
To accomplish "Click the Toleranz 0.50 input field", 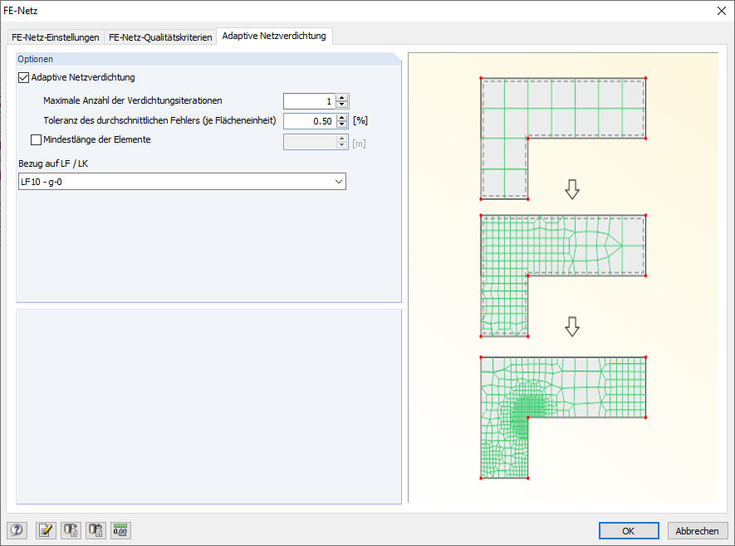I will (310, 121).
